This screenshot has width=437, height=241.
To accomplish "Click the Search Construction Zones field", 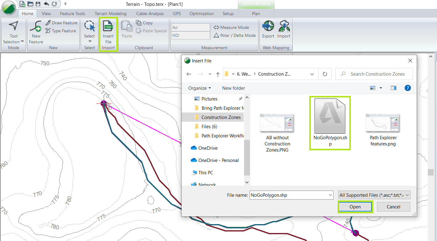I will coord(374,74).
